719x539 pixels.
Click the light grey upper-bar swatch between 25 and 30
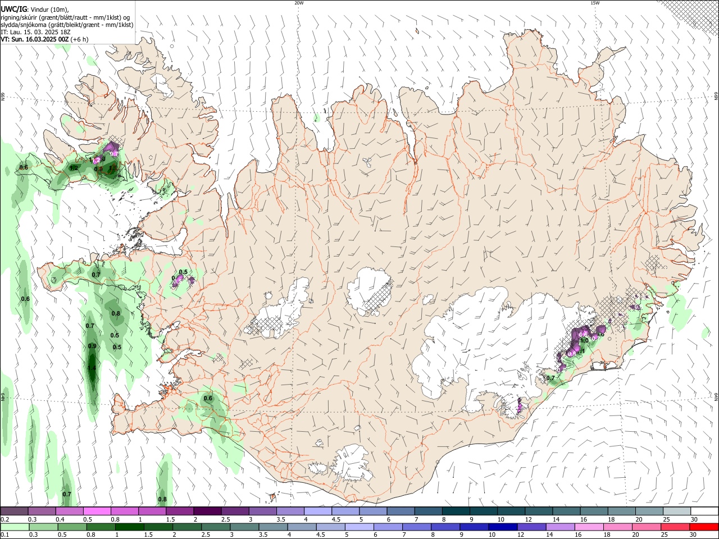pyautogui.click(x=677, y=511)
